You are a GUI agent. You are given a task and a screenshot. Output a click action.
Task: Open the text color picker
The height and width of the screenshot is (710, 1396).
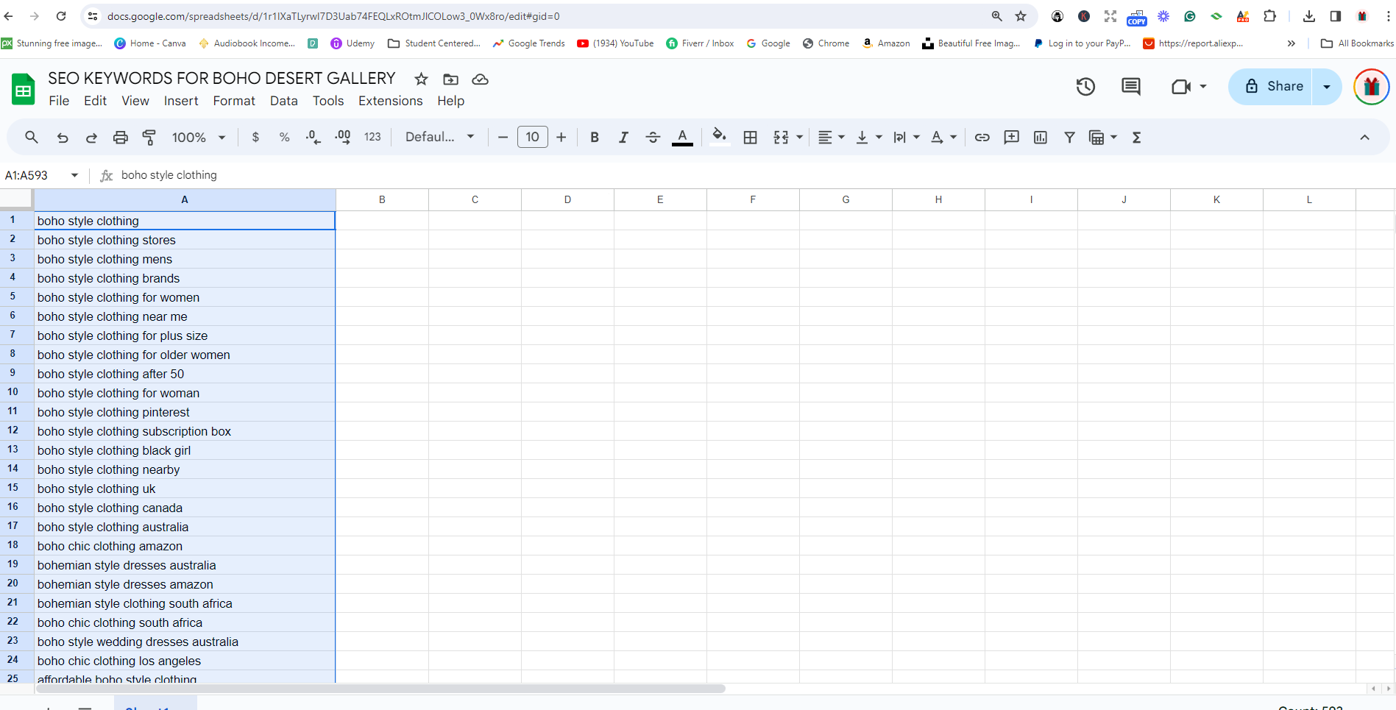(x=682, y=137)
